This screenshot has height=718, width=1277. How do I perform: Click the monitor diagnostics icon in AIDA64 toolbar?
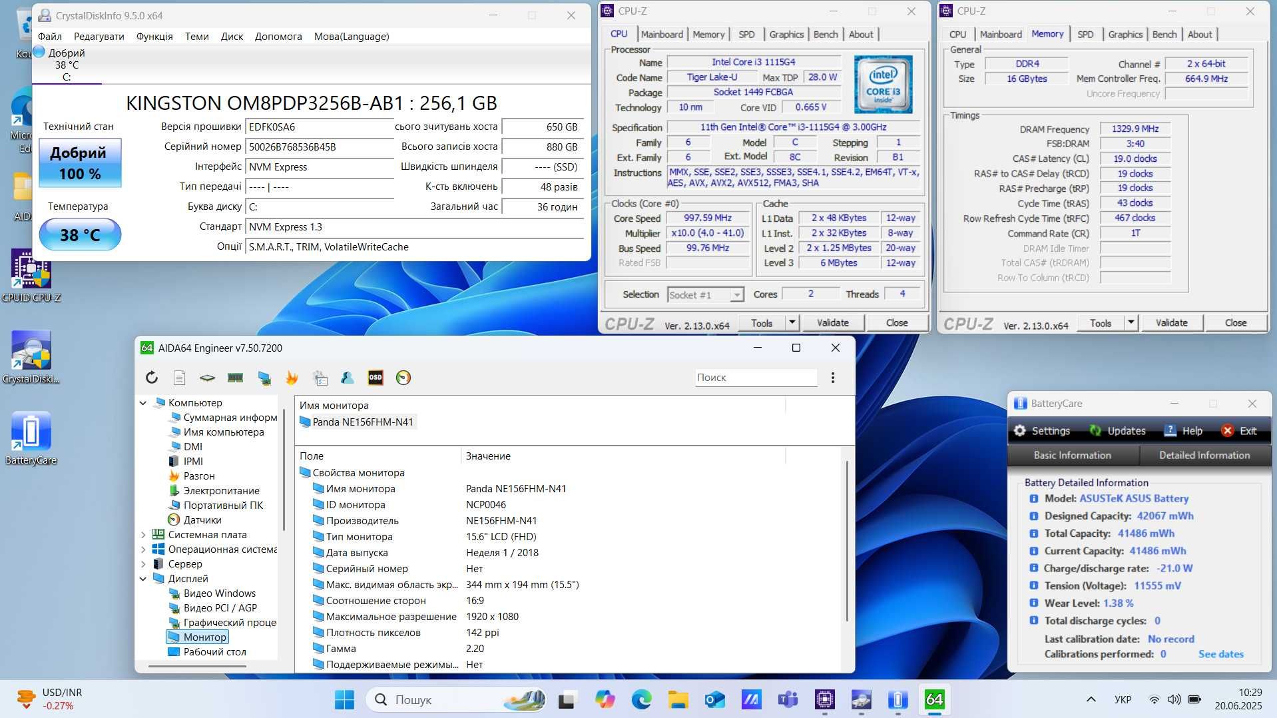pyautogui.click(x=264, y=378)
